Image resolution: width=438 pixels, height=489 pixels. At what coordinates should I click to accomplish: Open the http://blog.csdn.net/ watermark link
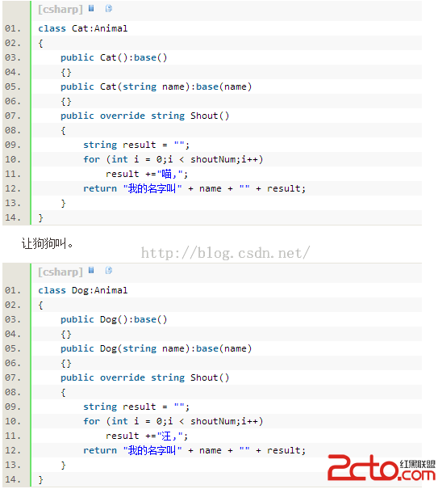pyautogui.click(x=225, y=253)
